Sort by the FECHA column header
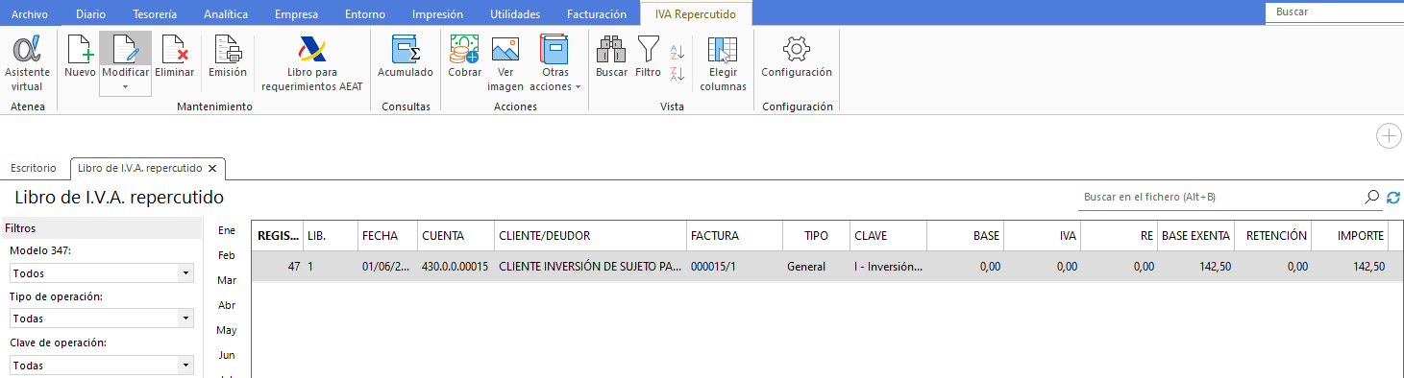 [x=386, y=236]
